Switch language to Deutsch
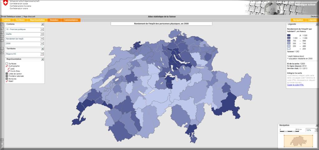 [314, 17]
